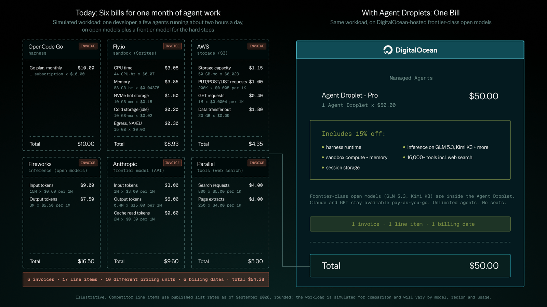This screenshot has height=307, width=547.
Task: Select Anthropic 'Input tokens' $3.00 line
Action: (x=146, y=188)
